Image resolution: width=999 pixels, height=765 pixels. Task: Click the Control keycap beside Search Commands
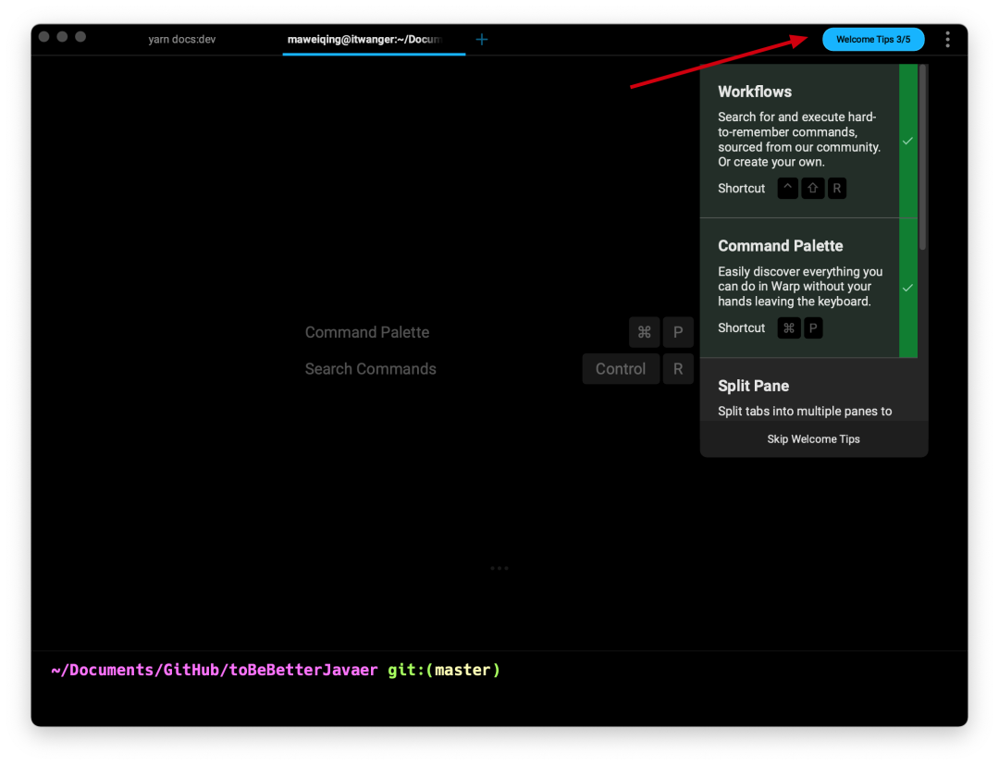click(621, 369)
